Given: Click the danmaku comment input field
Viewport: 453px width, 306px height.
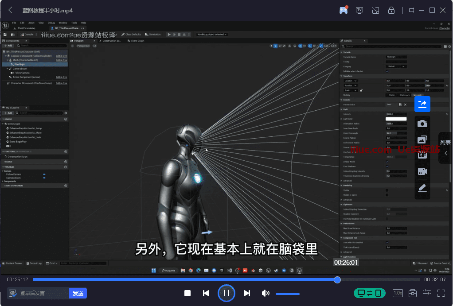Looking at the screenshot, I should (43, 293).
